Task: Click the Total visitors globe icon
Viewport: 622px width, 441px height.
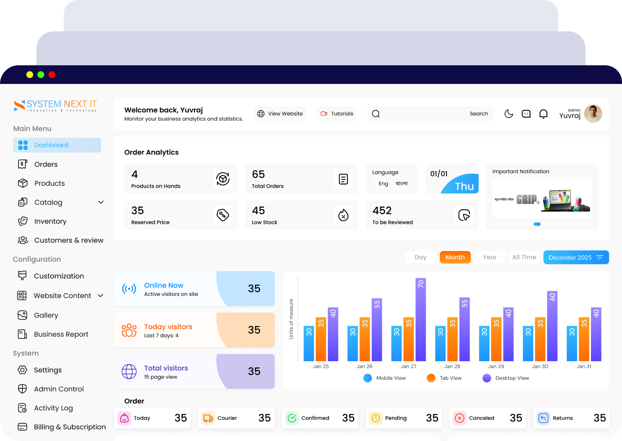Action: (x=129, y=371)
